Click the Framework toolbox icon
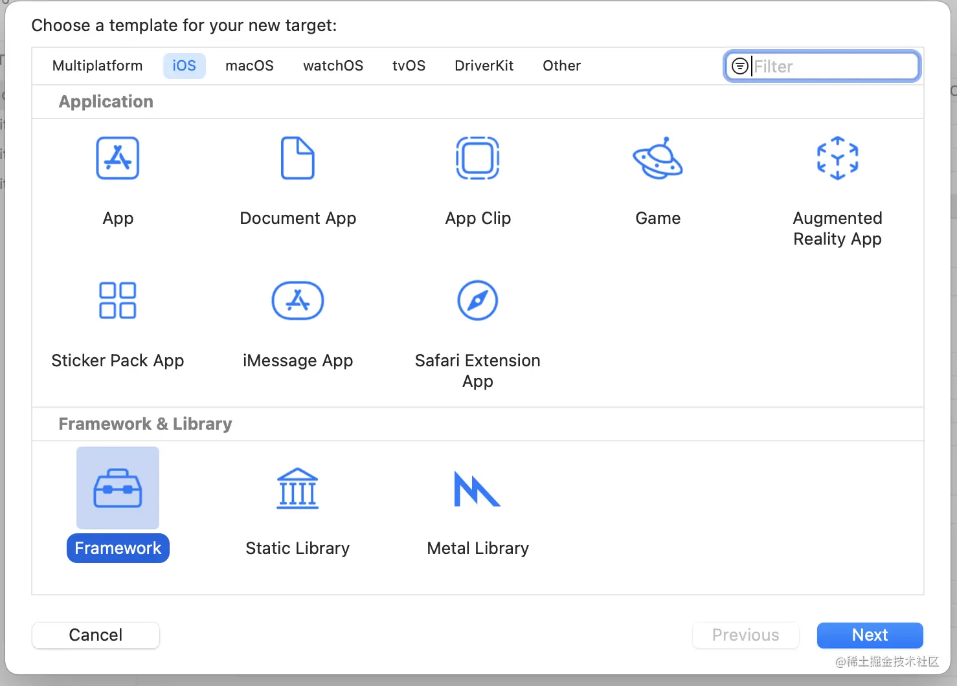 [x=118, y=488]
